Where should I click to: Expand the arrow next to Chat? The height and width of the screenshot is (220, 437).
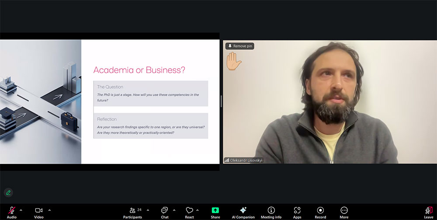point(174,210)
